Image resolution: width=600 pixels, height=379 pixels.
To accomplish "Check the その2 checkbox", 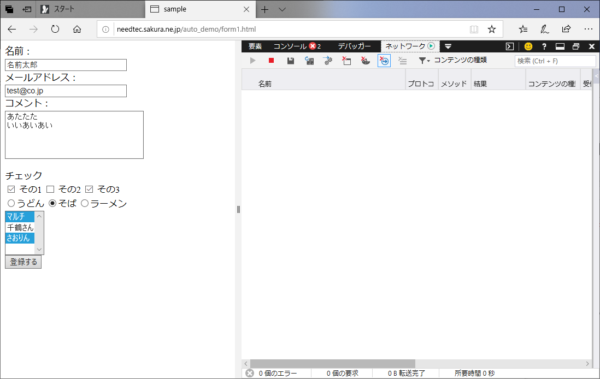I will (x=50, y=189).
